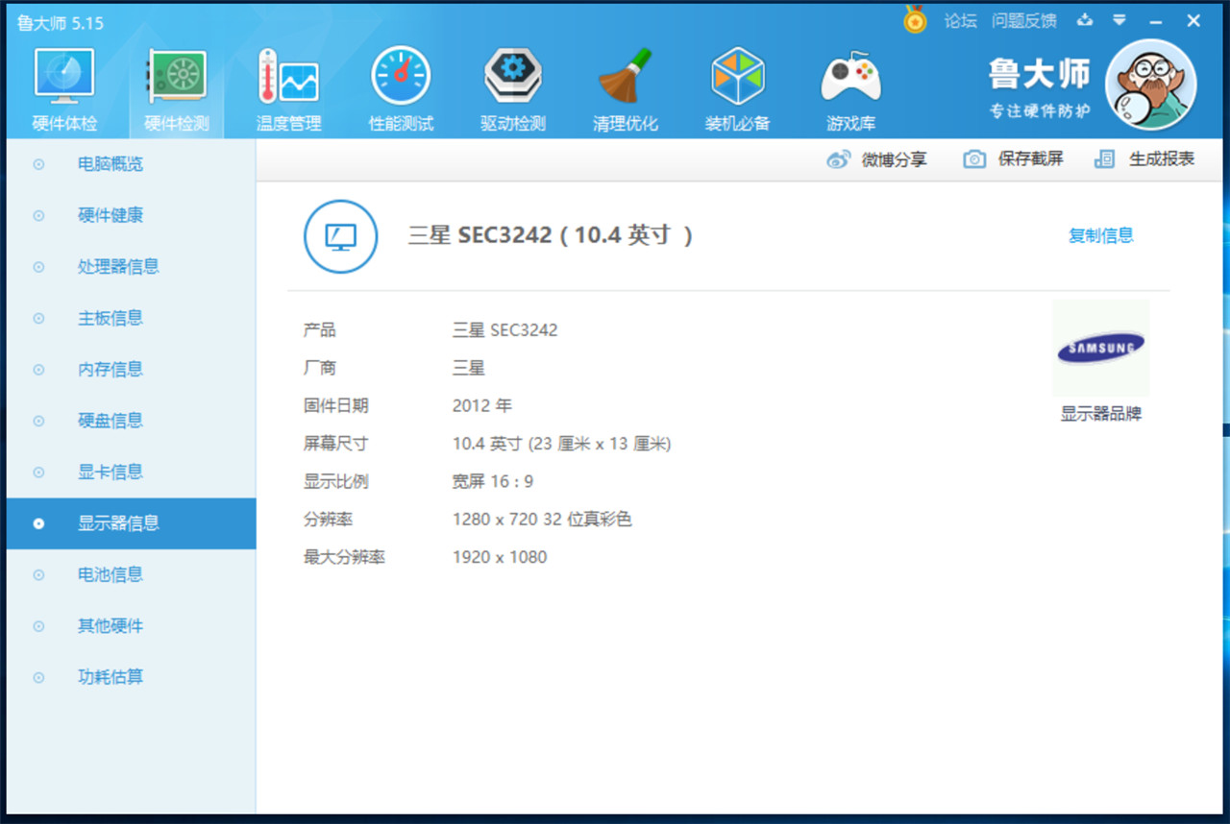This screenshot has width=1230, height=824.
Task: Launch the 性能测试 performance test
Action: point(401,90)
